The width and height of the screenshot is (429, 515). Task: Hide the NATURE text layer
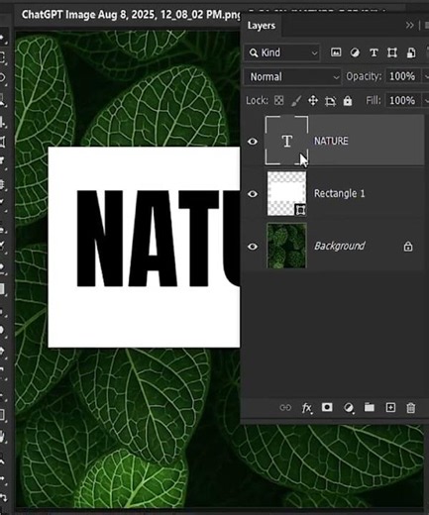[253, 142]
